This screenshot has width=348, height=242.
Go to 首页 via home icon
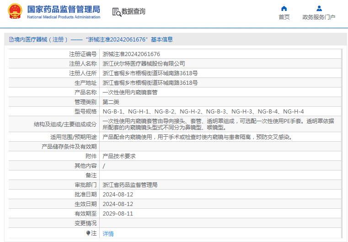click(x=284, y=8)
